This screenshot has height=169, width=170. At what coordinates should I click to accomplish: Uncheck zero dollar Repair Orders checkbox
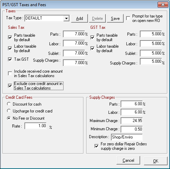pos(97,146)
